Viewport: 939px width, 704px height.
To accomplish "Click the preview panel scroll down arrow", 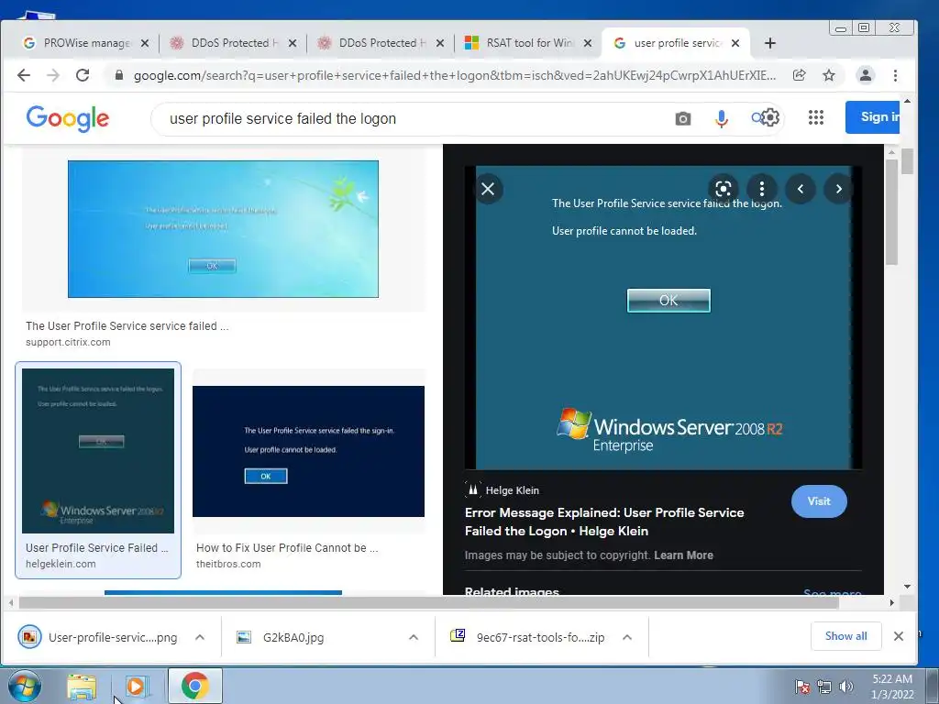I will (x=907, y=587).
